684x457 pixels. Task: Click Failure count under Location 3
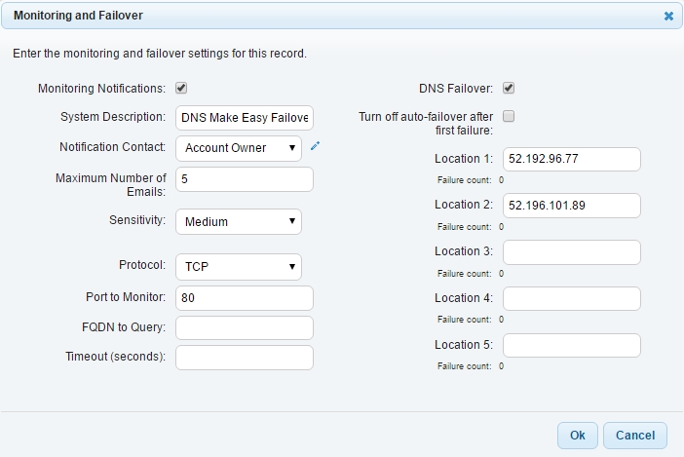pyautogui.click(x=464, y=274)
